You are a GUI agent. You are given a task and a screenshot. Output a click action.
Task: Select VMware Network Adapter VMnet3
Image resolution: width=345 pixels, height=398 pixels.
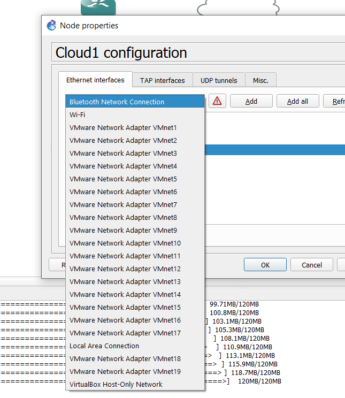[x=135, y=154]
